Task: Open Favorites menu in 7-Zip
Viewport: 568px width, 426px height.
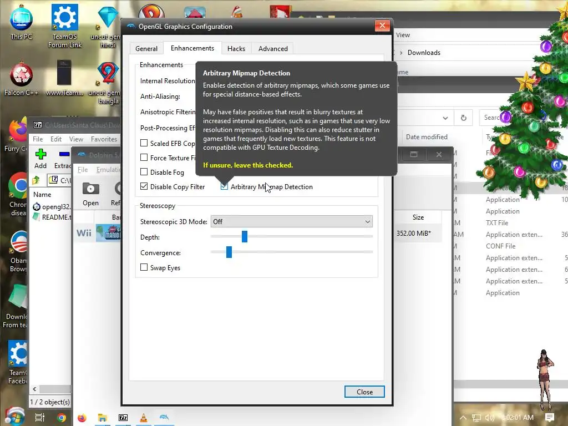Action: (104, 139)
